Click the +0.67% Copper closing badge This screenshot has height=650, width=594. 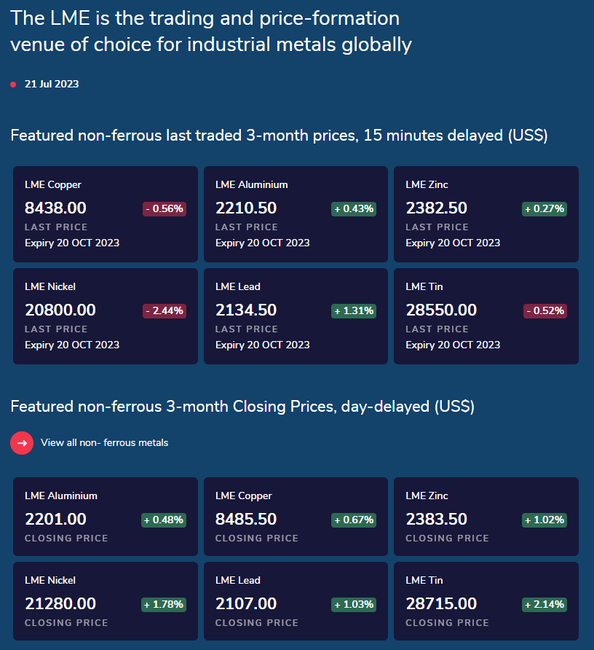coord(354,520)
